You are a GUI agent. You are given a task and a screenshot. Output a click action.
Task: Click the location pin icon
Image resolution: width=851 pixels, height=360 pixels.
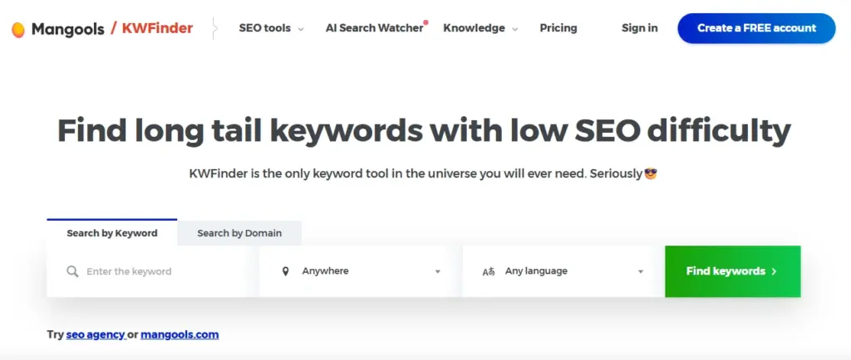tap(286, 271)
